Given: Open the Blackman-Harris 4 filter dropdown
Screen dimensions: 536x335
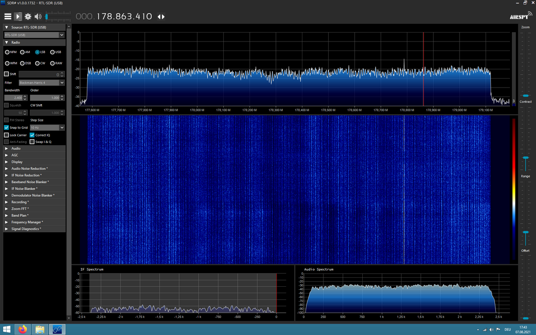Looking at the screenshot, I should point(42,83).
